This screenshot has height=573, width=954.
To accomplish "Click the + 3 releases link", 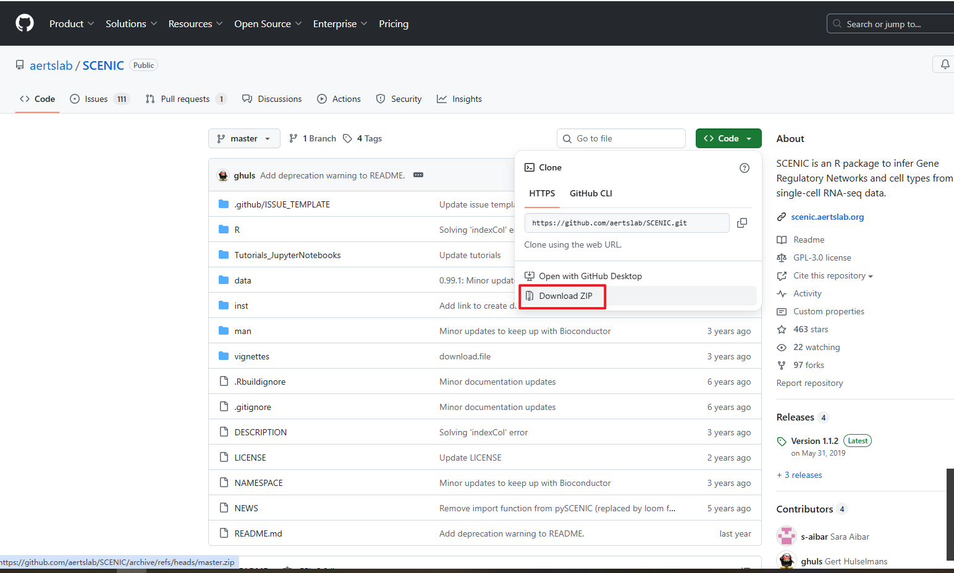I will click(x=800, y=475).
